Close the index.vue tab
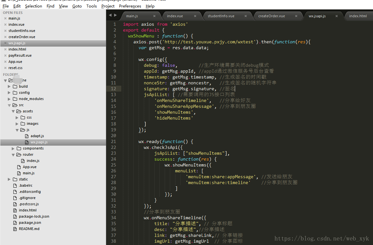The height and width of the screenshot is (245, 373). tap(195, 16)
